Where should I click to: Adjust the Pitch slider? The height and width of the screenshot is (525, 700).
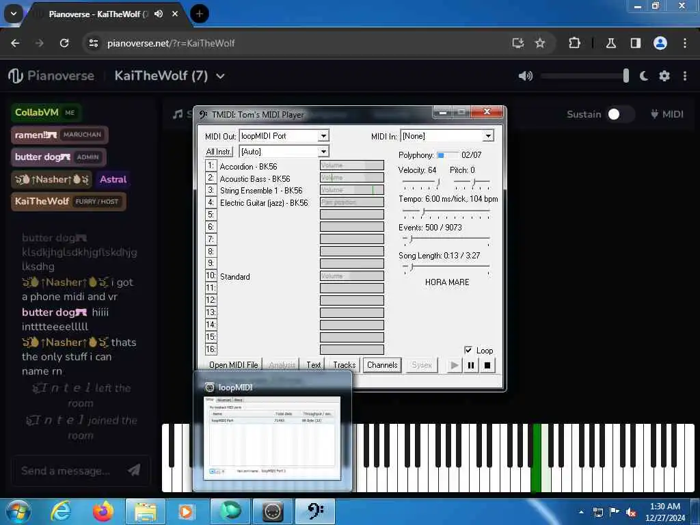click(x=472, y=183)
